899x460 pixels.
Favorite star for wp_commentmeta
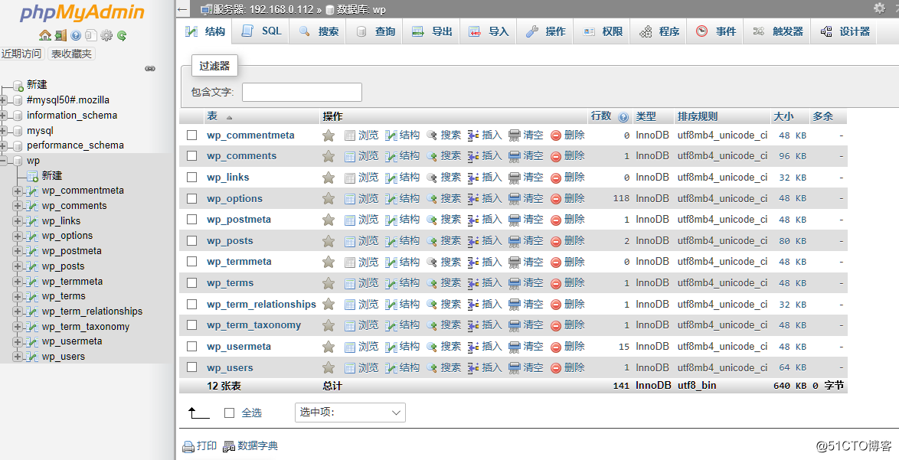(x=329, y=135)
